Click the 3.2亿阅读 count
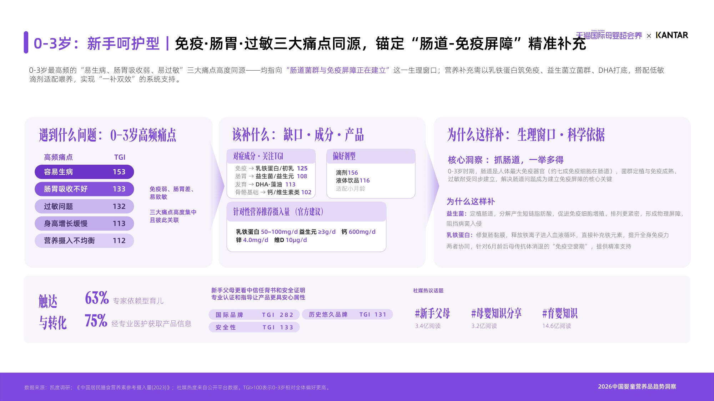The height and width of the screenshot is (401, 714). click(484, 326)
